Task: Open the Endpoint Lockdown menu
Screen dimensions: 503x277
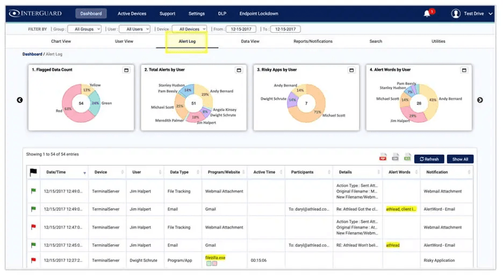Action: 258,13
